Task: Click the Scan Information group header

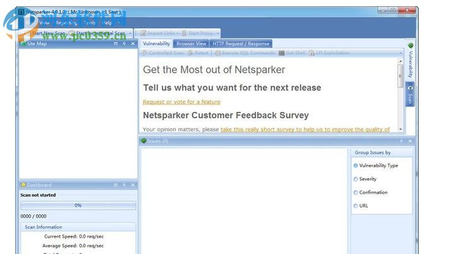Action: pyautogui.click(x=78, y=227)
